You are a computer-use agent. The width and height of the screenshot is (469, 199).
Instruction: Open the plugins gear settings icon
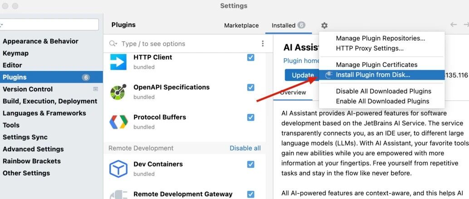tap(324, 26)
